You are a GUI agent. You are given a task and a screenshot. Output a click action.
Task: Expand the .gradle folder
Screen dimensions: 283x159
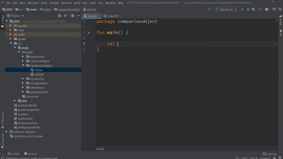[11, 26]
